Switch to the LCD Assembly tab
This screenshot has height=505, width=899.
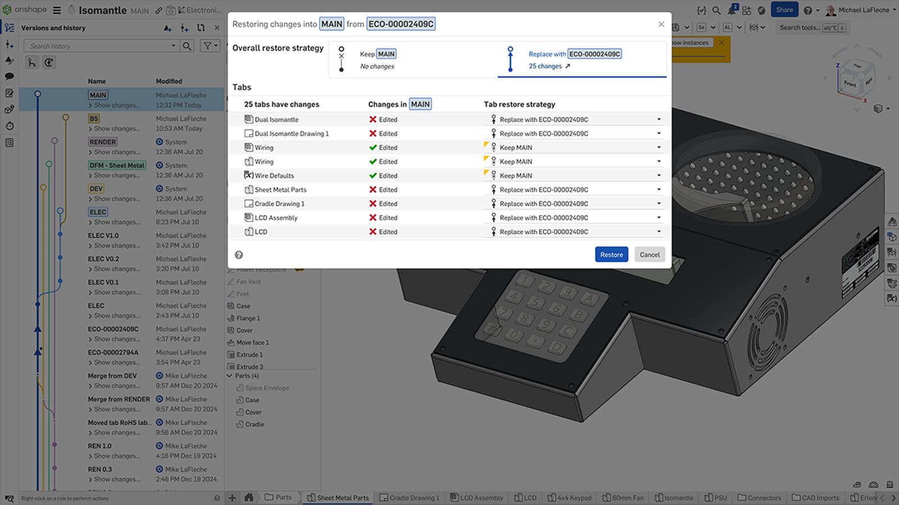(x=476, y=498)
